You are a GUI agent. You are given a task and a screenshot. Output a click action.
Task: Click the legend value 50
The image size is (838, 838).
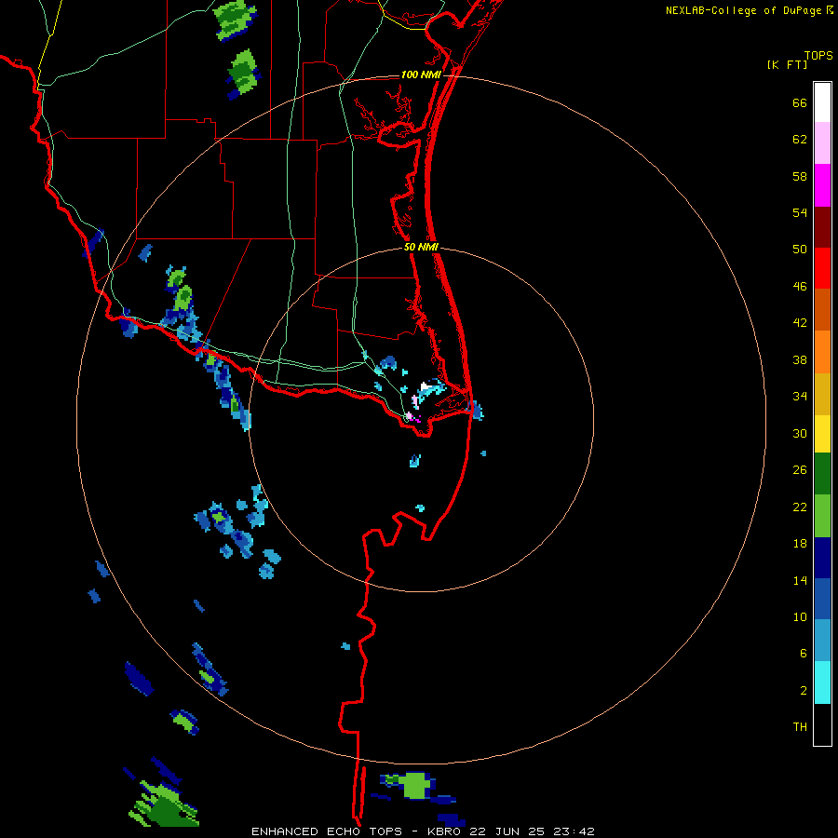click(x=800, y=249)
